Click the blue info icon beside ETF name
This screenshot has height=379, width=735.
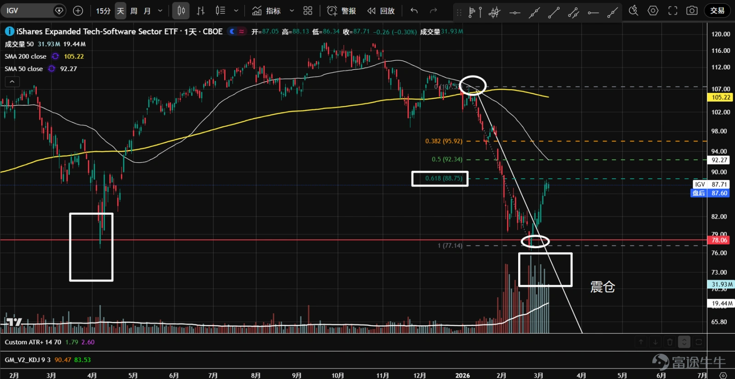(9, 31)
